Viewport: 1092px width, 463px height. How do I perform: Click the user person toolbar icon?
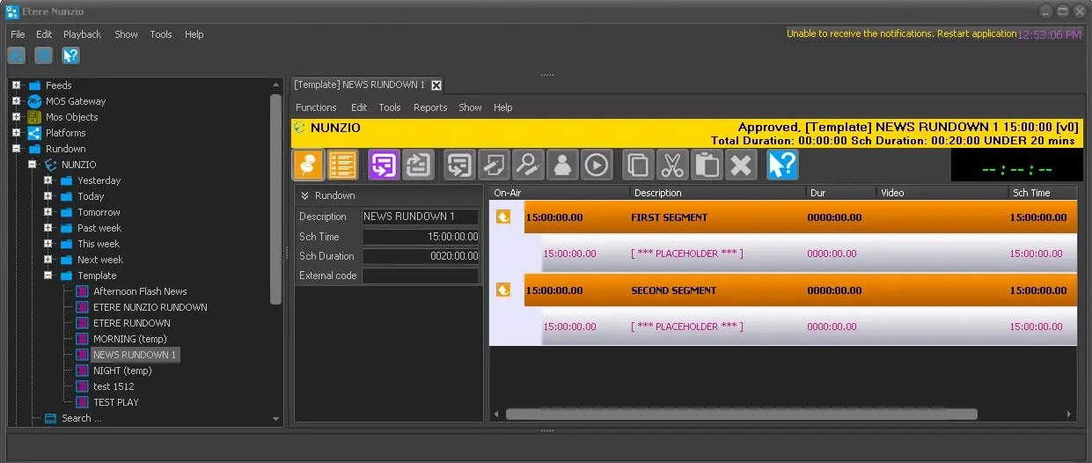click(561, 165)
